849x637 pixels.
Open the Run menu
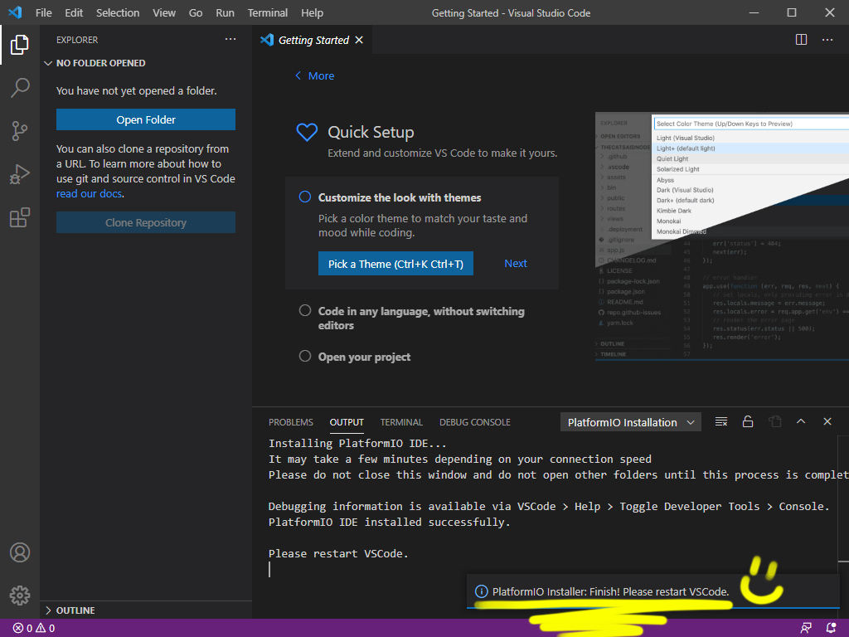pyautogui.click(x=225, y=12)
